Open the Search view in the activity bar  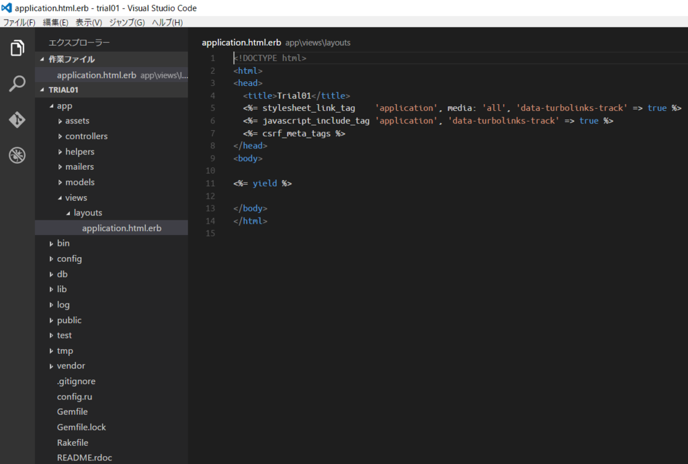[x=17, y=83]
